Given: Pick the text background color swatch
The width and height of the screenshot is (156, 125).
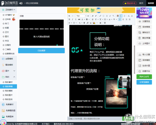Looking at the screenshot, I should (x=87, y=19).
